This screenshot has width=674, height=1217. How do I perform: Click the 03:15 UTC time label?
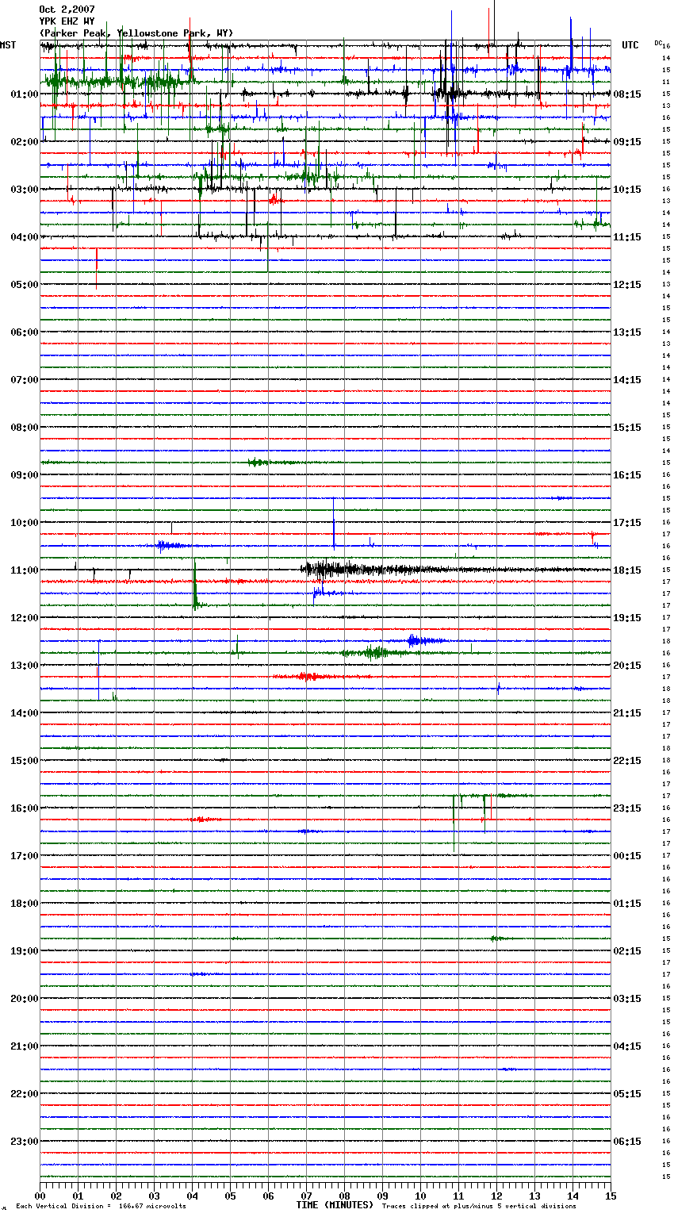pyautogui.click(x=627, y=999)
